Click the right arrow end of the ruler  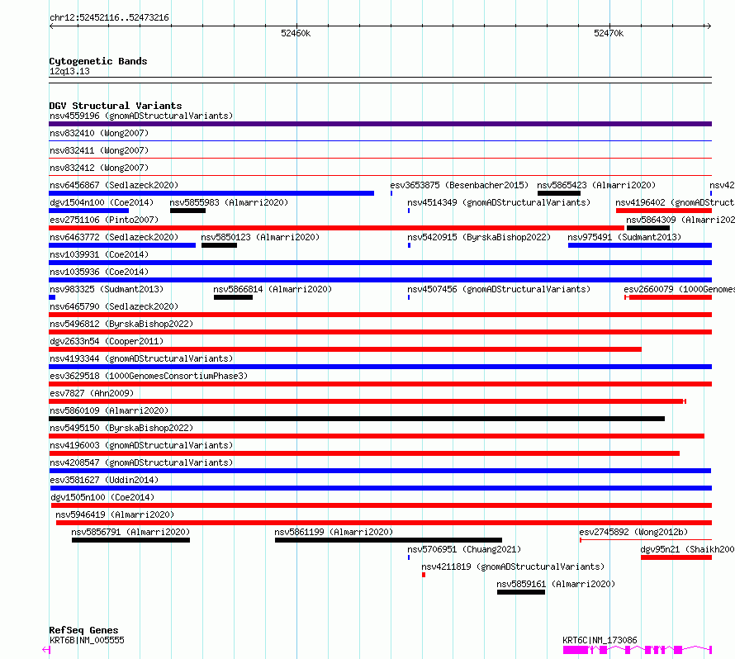coord(709,26)
